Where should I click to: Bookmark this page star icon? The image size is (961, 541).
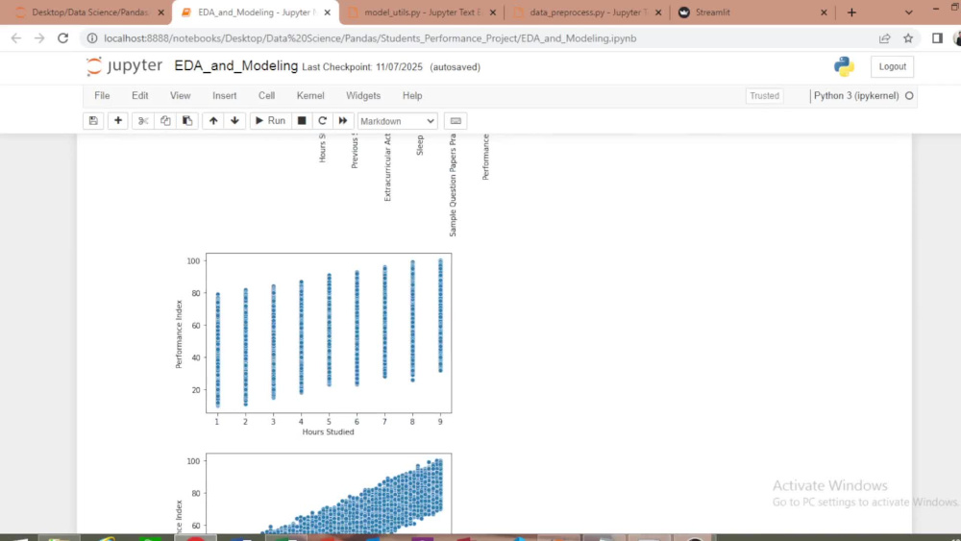908,38
